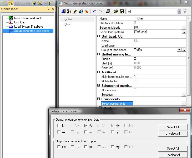Tick the Rz support component checkbox
The width and height of the screenshot is (192, 158).
(86, 147)
